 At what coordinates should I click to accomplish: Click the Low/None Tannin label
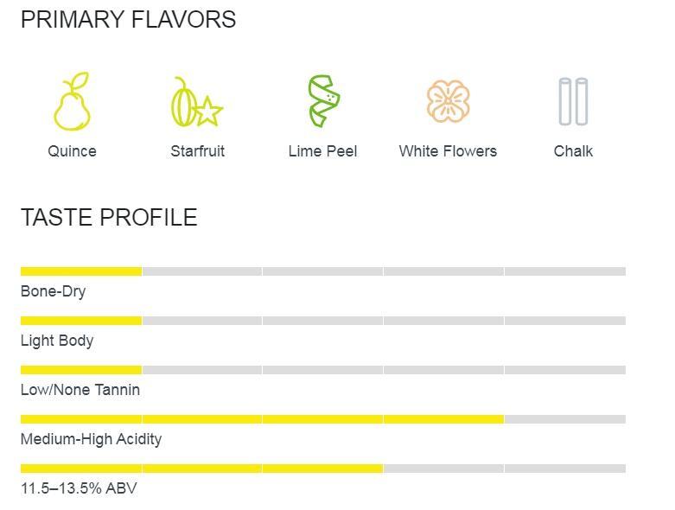[x=80, y=390]
